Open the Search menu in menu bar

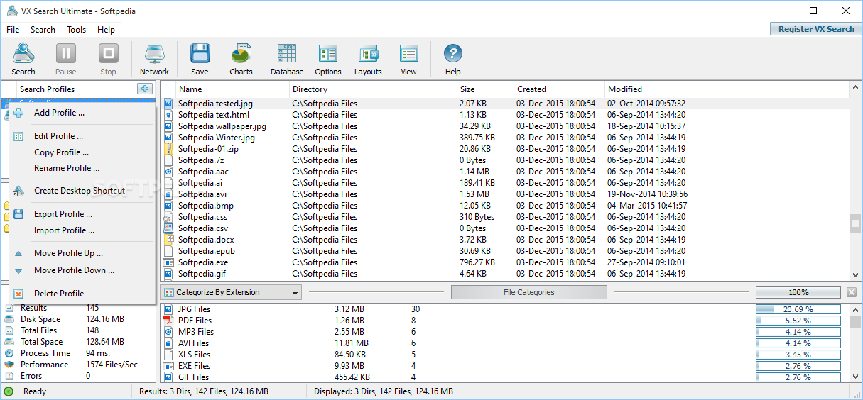pos(43,30)
